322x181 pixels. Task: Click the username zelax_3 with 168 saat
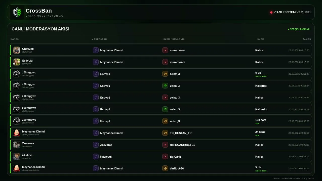[175, 121]
